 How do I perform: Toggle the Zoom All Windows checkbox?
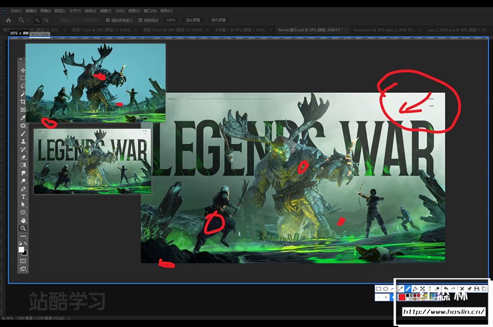(x=107, y=20)
